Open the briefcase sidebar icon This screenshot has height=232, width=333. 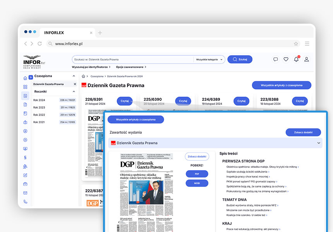[x=25, y=184]
